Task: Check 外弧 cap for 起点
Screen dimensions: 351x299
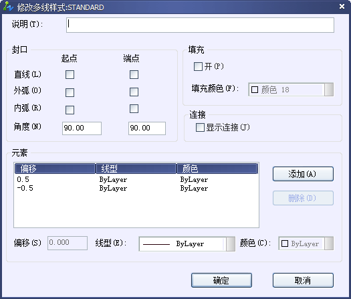Action: pos(70,92)
